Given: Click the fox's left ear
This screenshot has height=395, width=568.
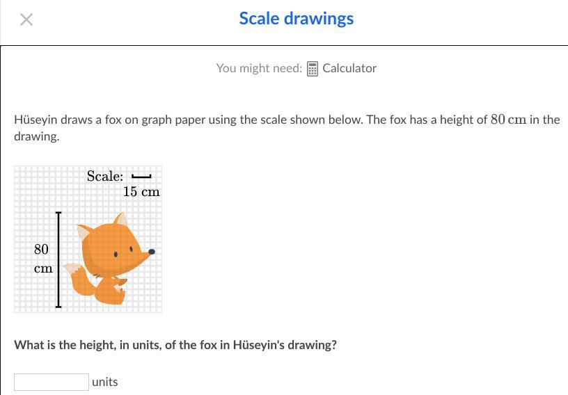Looking at the screenshot, I should pyautogui.click(x=85, y=233).
